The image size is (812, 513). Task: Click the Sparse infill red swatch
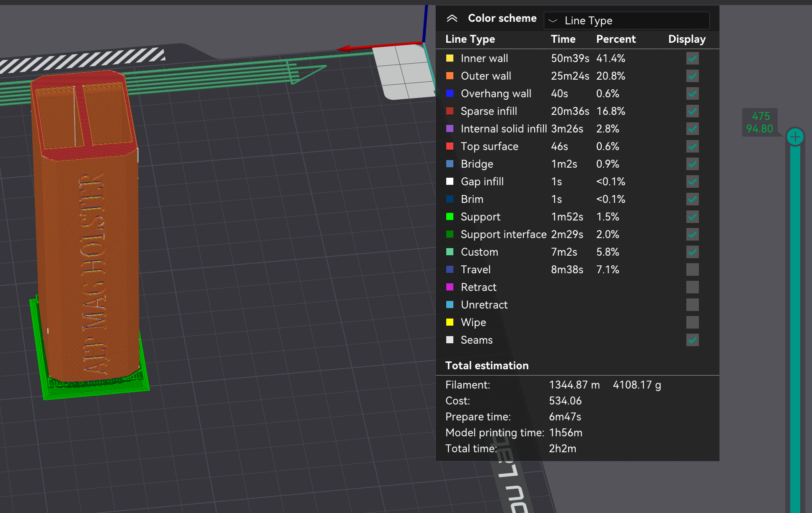pyautogui.click(x=450, y=111)
